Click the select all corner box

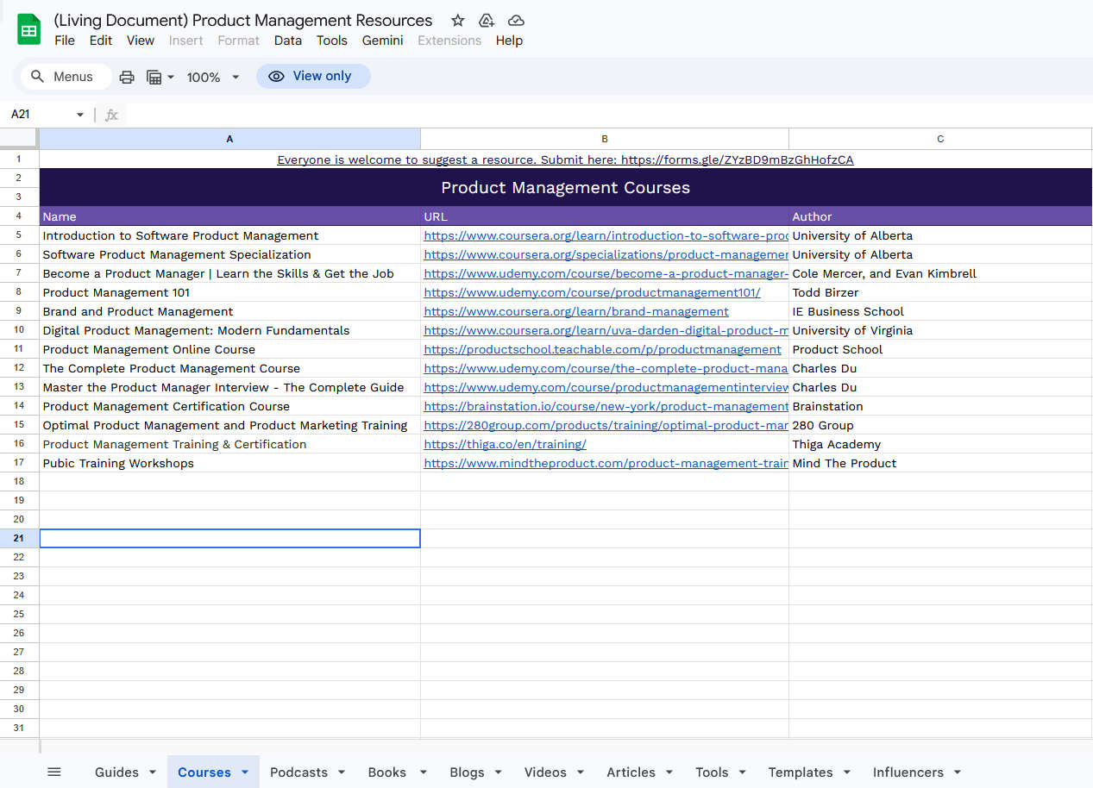coord(19,139)
